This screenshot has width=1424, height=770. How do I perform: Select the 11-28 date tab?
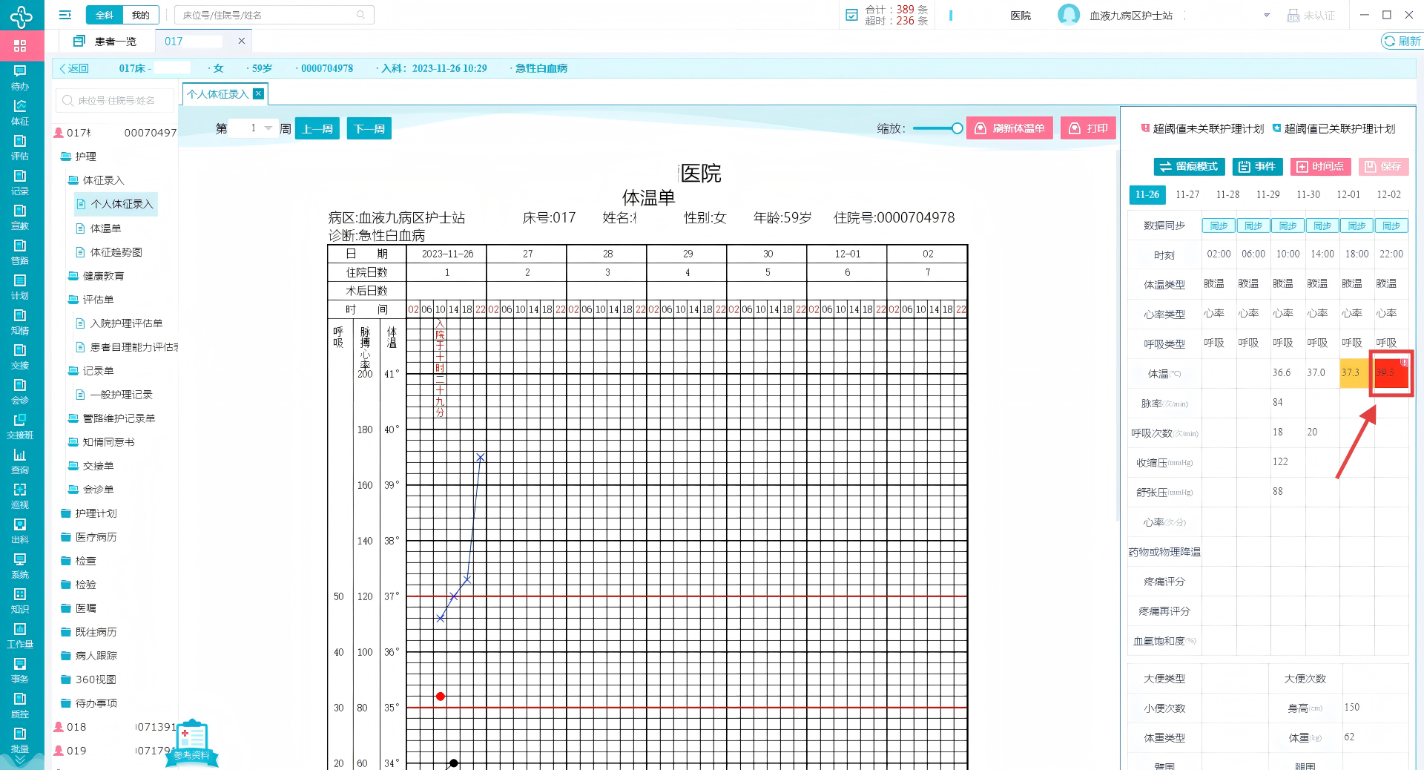(x=1227, y=194)
